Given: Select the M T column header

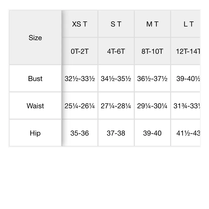Looking at the screenshot, I should (152, 24).
